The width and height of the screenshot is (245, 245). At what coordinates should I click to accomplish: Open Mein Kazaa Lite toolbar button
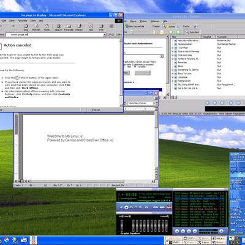click(135, 26)
